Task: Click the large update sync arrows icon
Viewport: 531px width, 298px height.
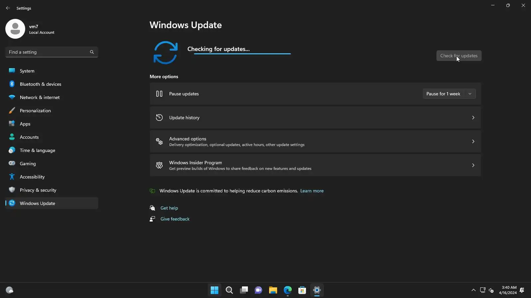Action: pyautogui.click(x=166, y=53)
